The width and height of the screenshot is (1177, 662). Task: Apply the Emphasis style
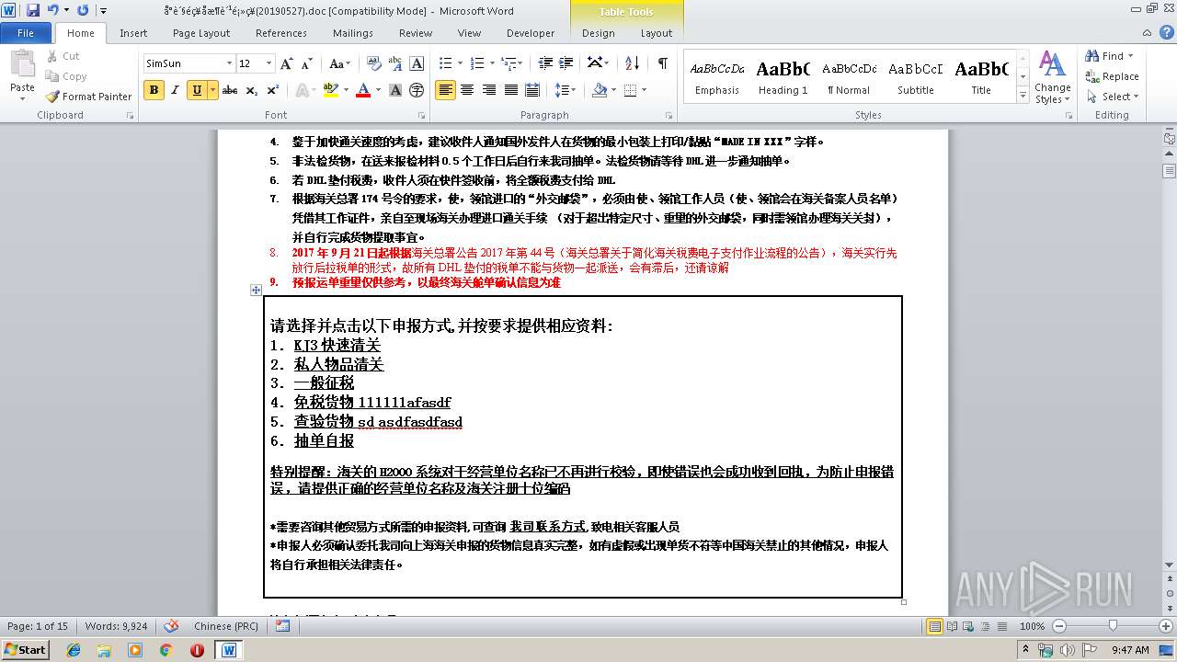point(717,77)
